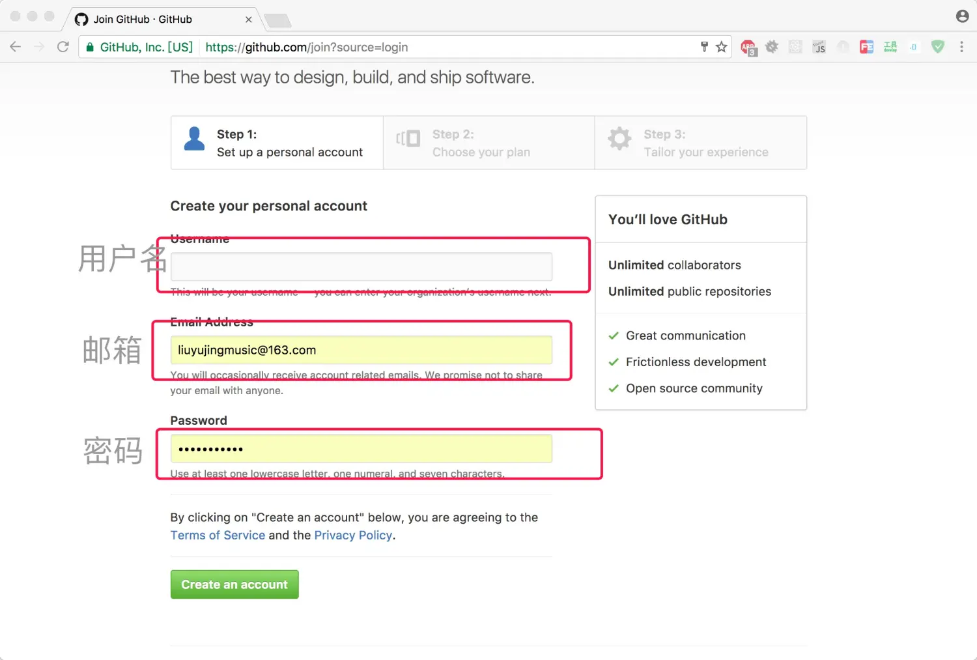Screen dimensions: 977x660
Task: Click the Email Address field
Action: (361, 350)
